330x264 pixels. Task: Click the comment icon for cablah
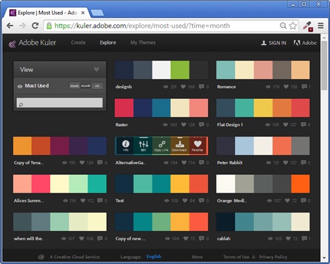click(x=304, y=238)
